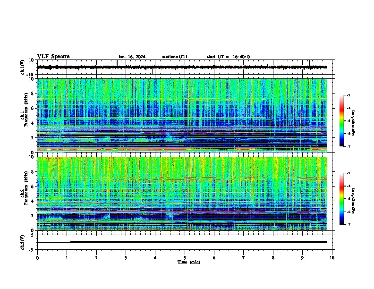Click time axis tick label "5"

click(x=185, y=258)
